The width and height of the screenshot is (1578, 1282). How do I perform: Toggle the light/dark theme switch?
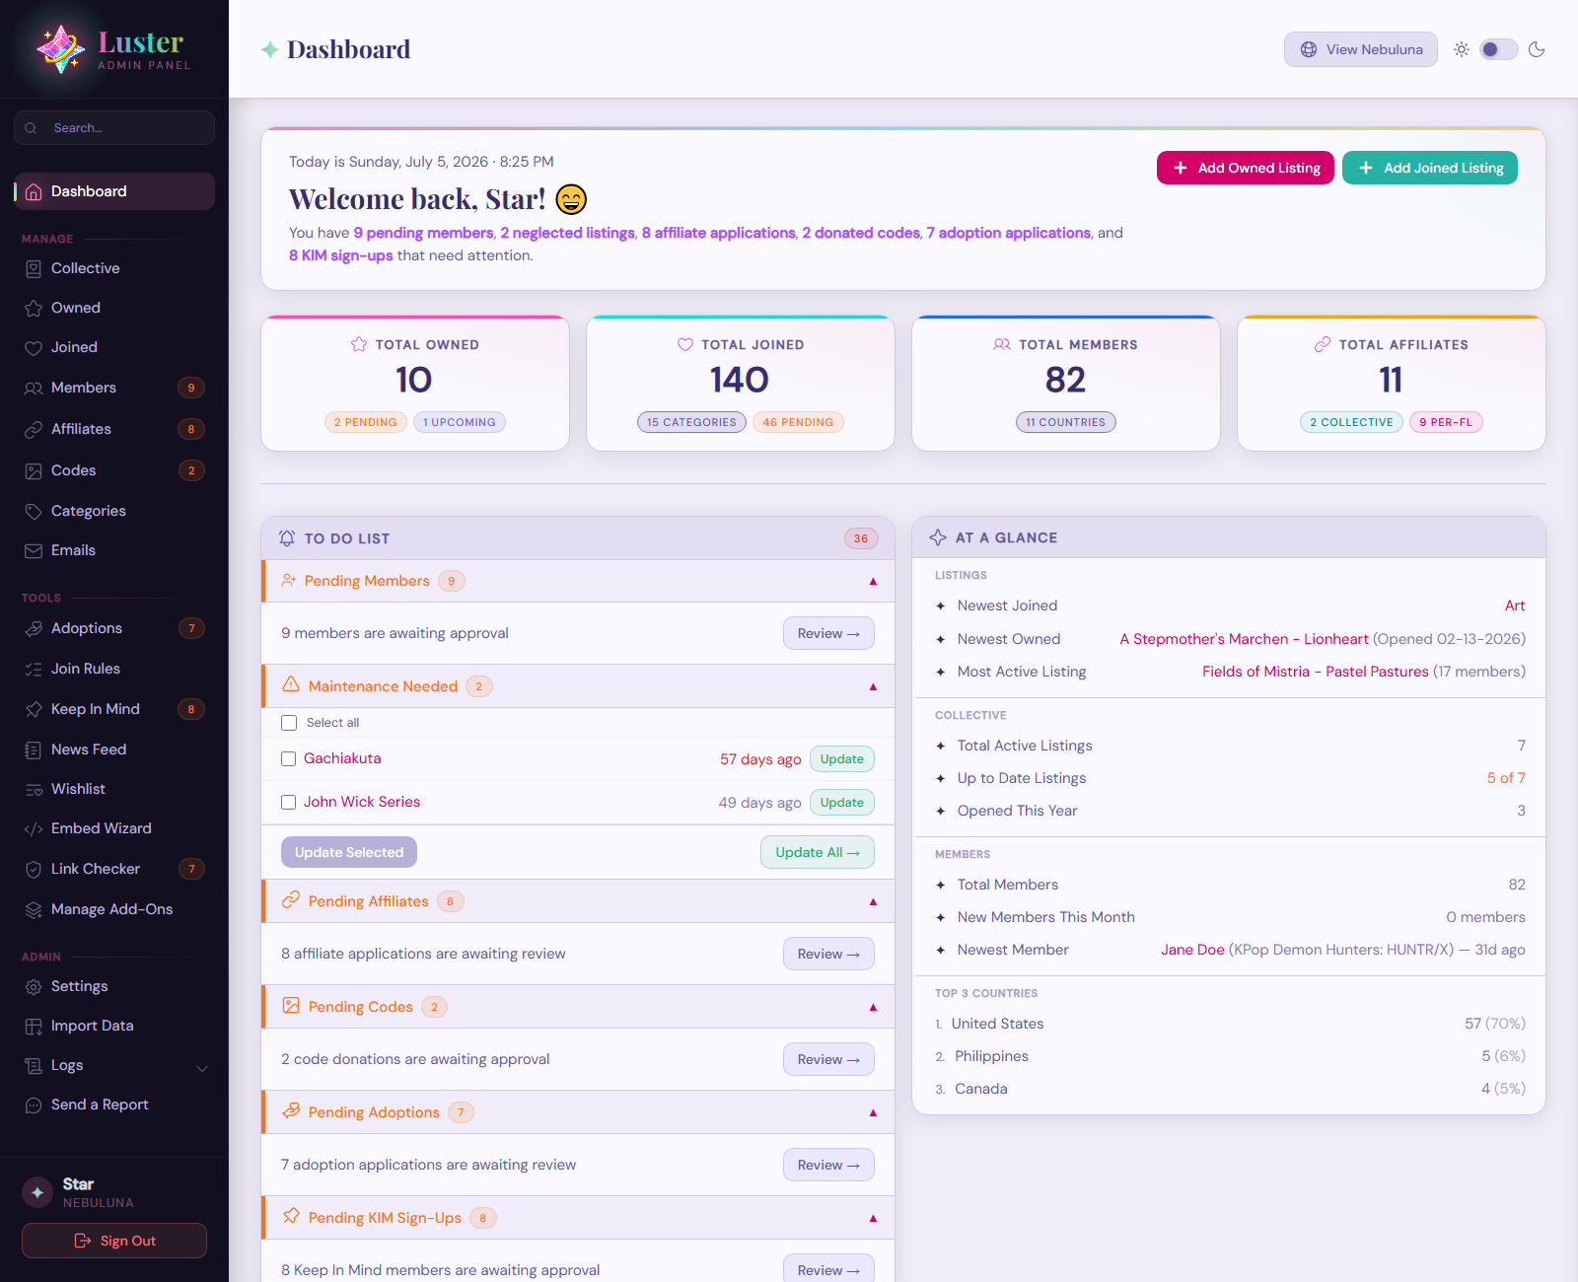(1498, 49)
